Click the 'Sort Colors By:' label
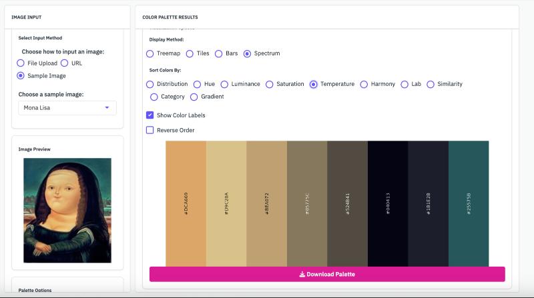534x298 pixels. tap(165, 70)
